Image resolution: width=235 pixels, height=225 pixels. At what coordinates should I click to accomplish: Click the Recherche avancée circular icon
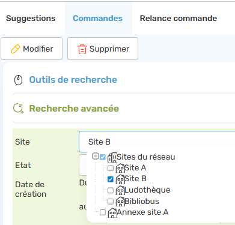click(x=18, y=109)
